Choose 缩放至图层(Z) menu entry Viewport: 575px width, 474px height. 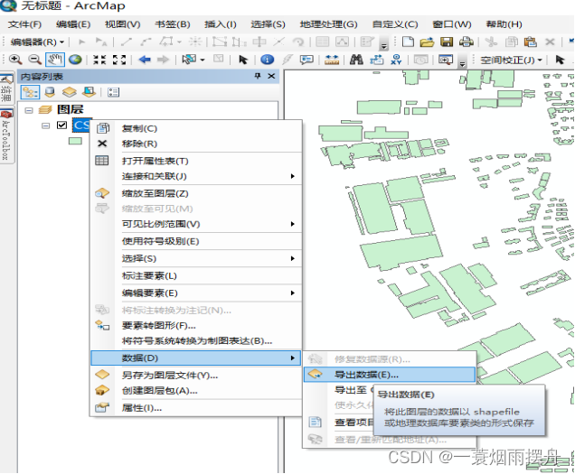pos(196,193)
